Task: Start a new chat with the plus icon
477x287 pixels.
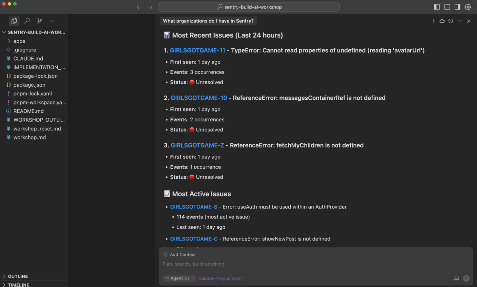Action: [433, 21]
